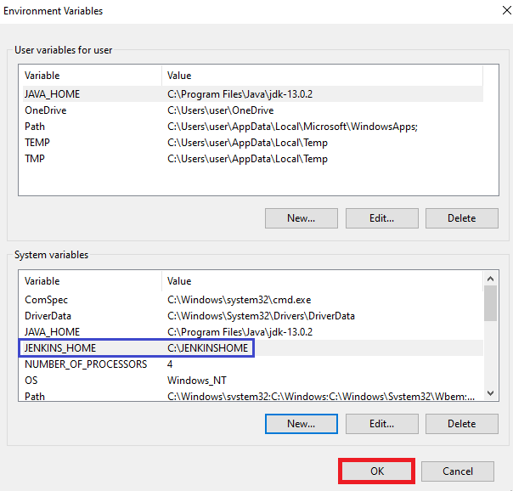Select the TMP user variable
Viewport: 513px width, 491px height.
[253, 159]
